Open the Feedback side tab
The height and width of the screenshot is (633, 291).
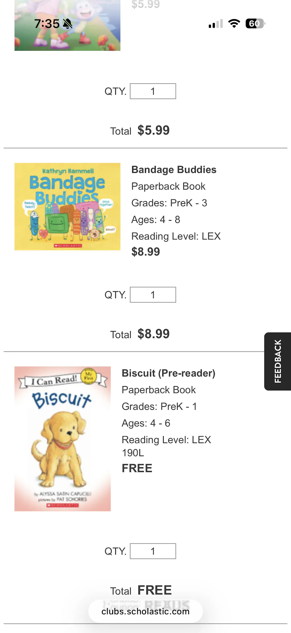(278, 361)
